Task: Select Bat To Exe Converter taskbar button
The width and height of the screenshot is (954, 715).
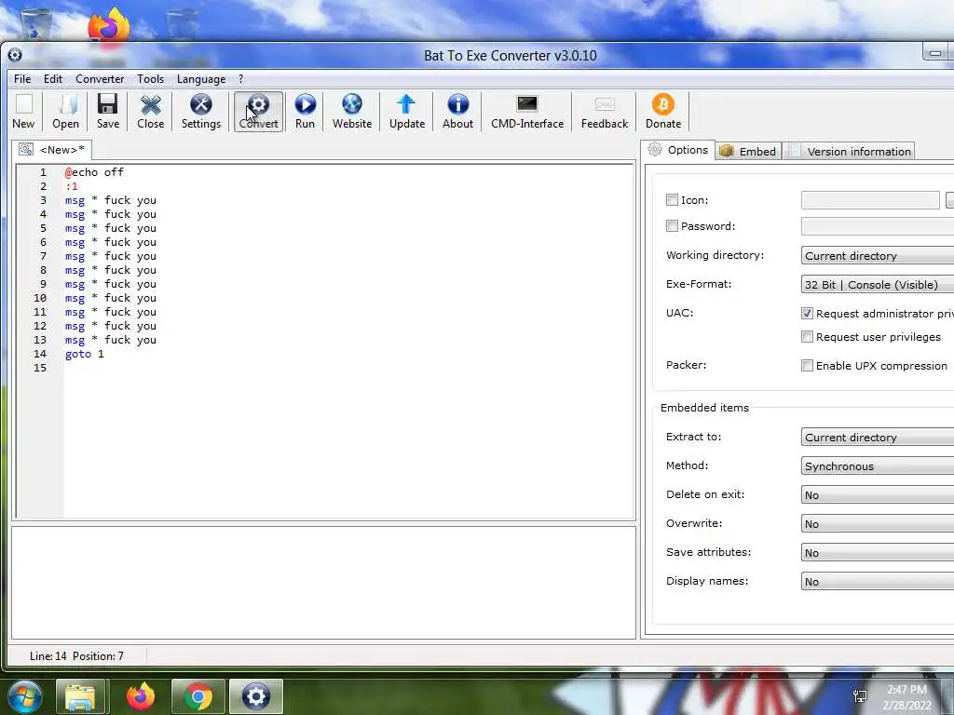Action: 255,696
